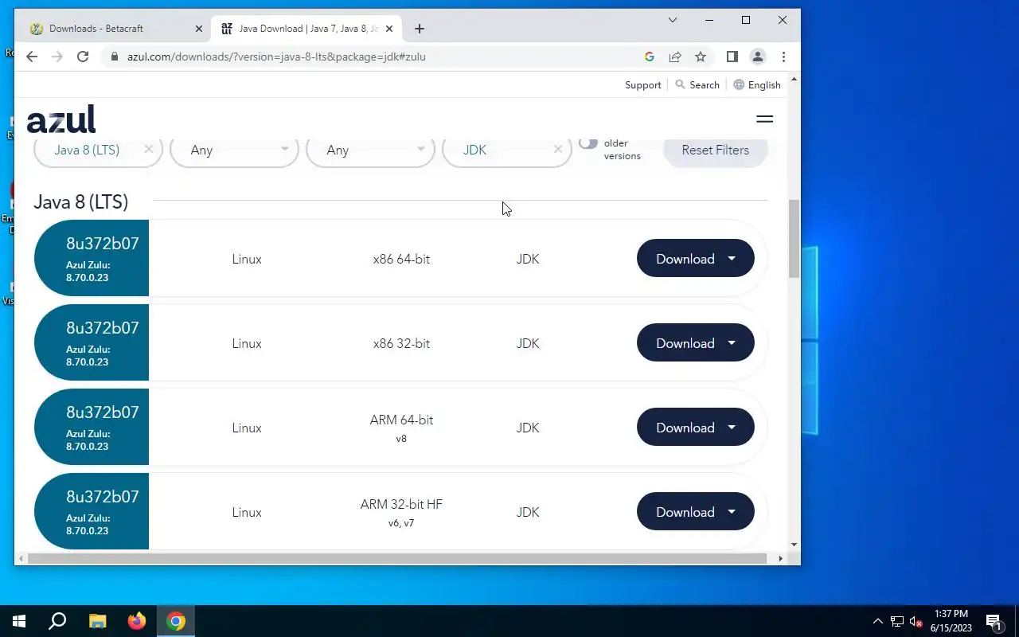Click the Java 8 (LTS) section heading
This screenshot has height=637, width=1019.
click(x=80, y=201)
